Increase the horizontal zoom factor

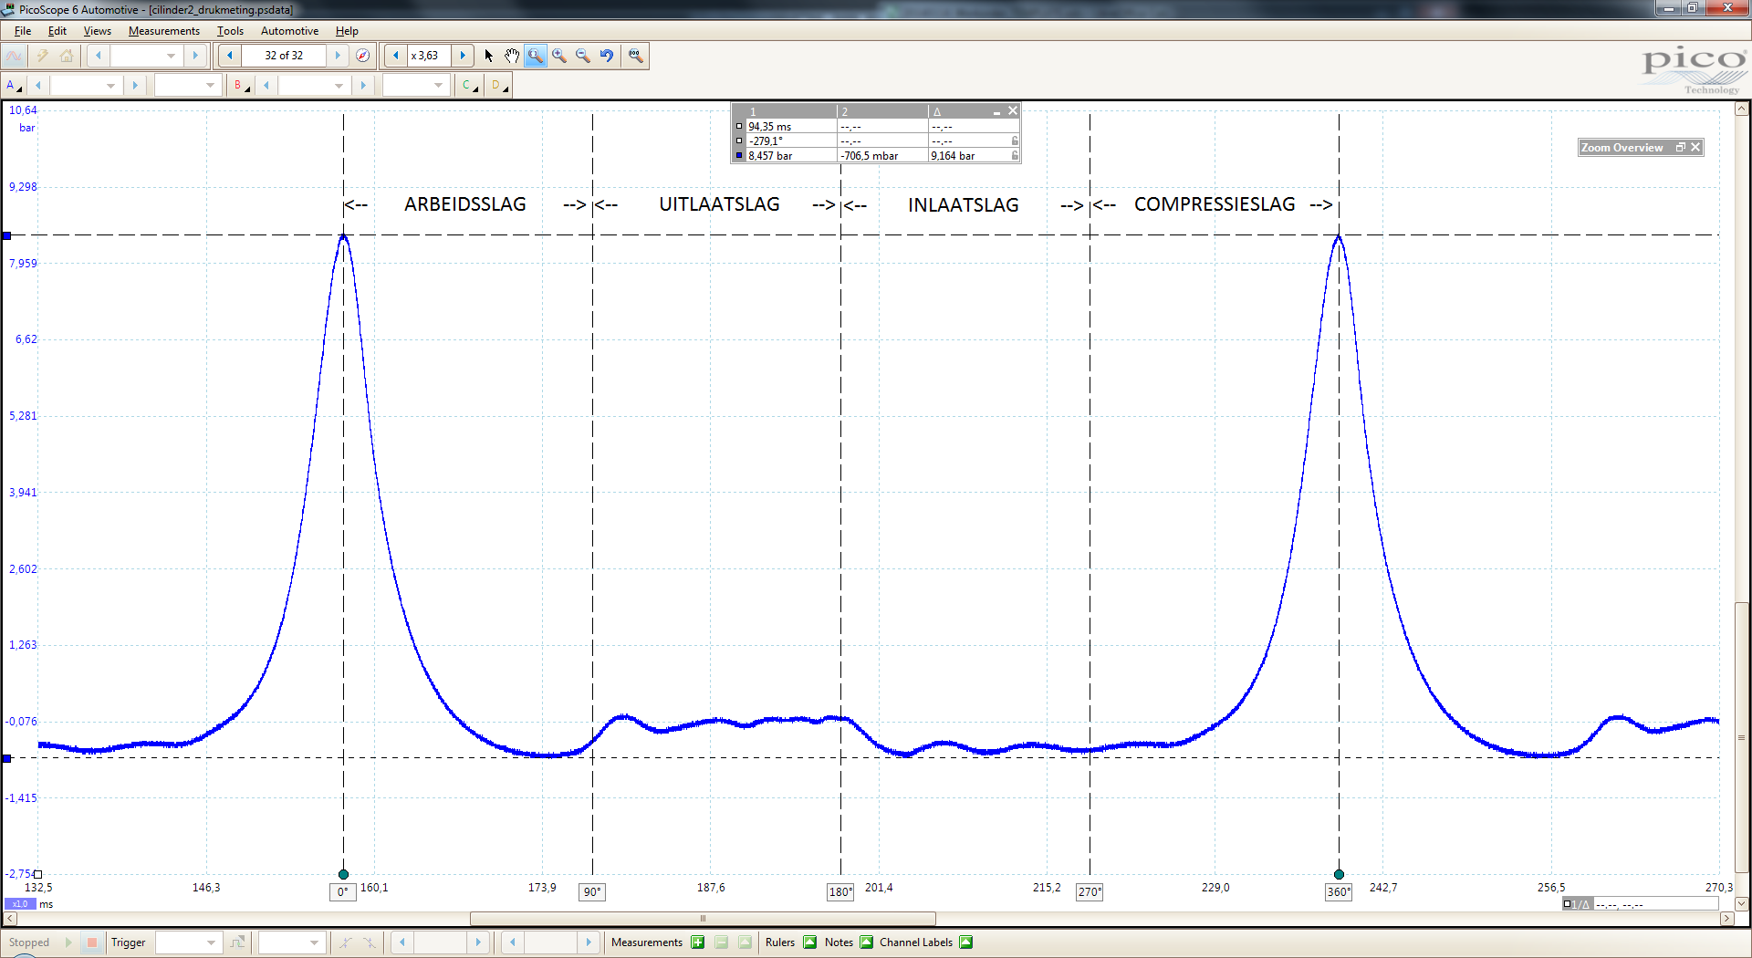point(463,56)
